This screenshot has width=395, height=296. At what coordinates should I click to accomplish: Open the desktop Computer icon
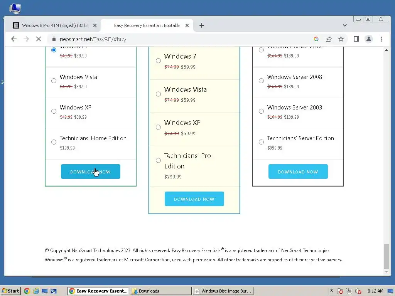[15, 8]
